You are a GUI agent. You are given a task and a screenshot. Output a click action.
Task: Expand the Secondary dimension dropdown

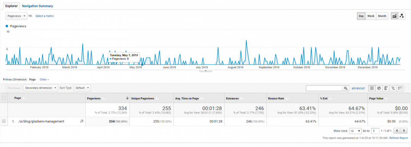pyautogui.click(x=41, y=88)
